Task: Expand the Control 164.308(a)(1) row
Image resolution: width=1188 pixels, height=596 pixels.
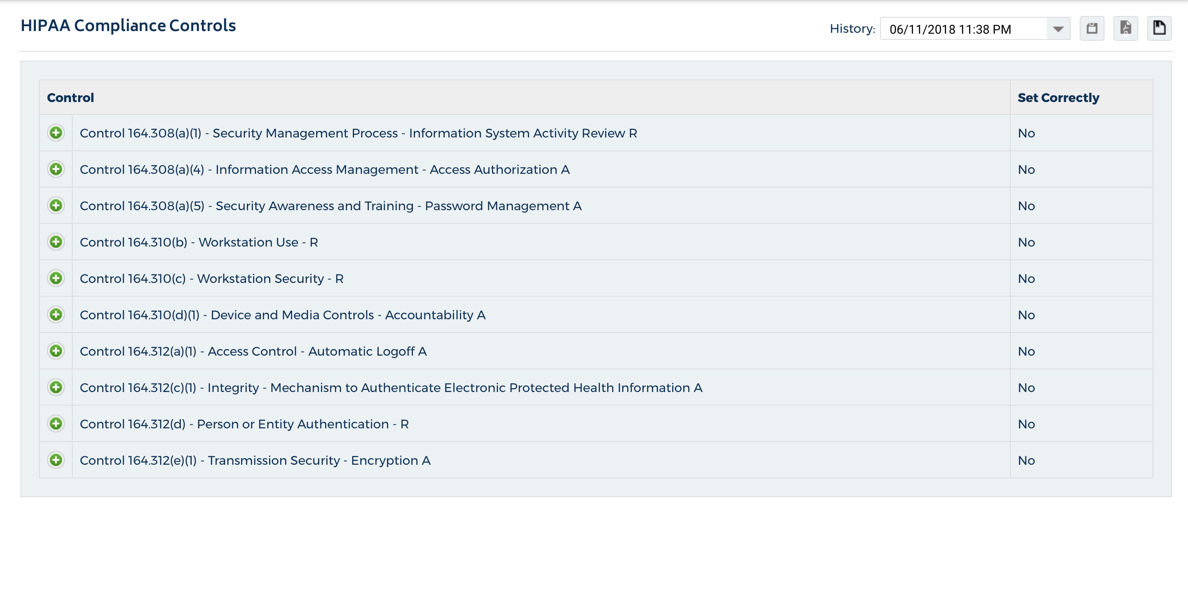Action: (x=56, y=133)
